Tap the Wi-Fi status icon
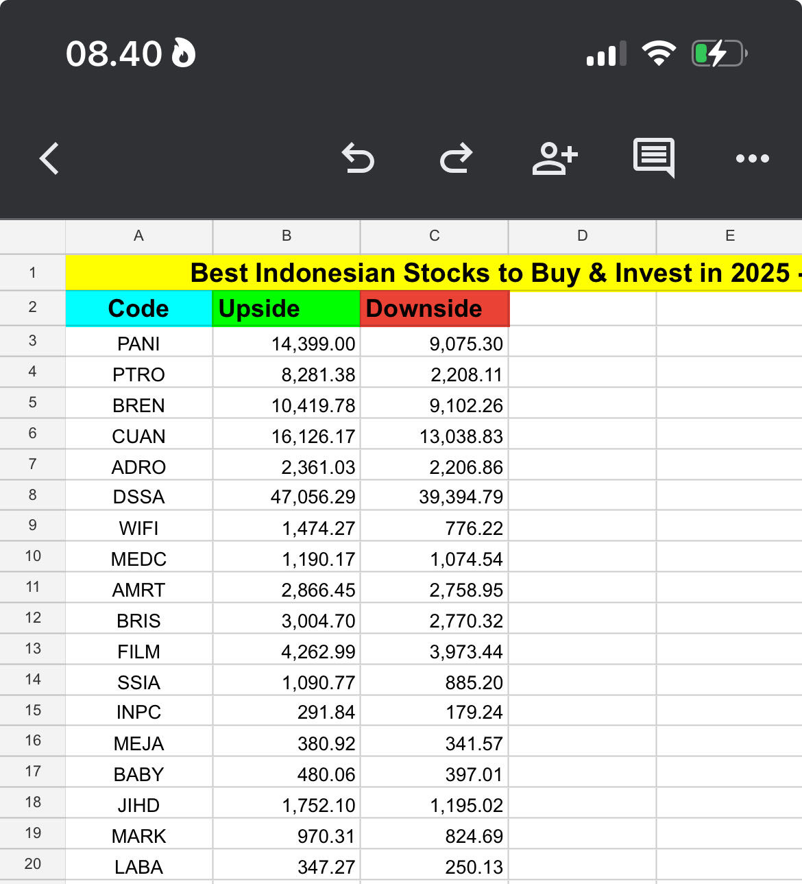 tap(659, 53)
